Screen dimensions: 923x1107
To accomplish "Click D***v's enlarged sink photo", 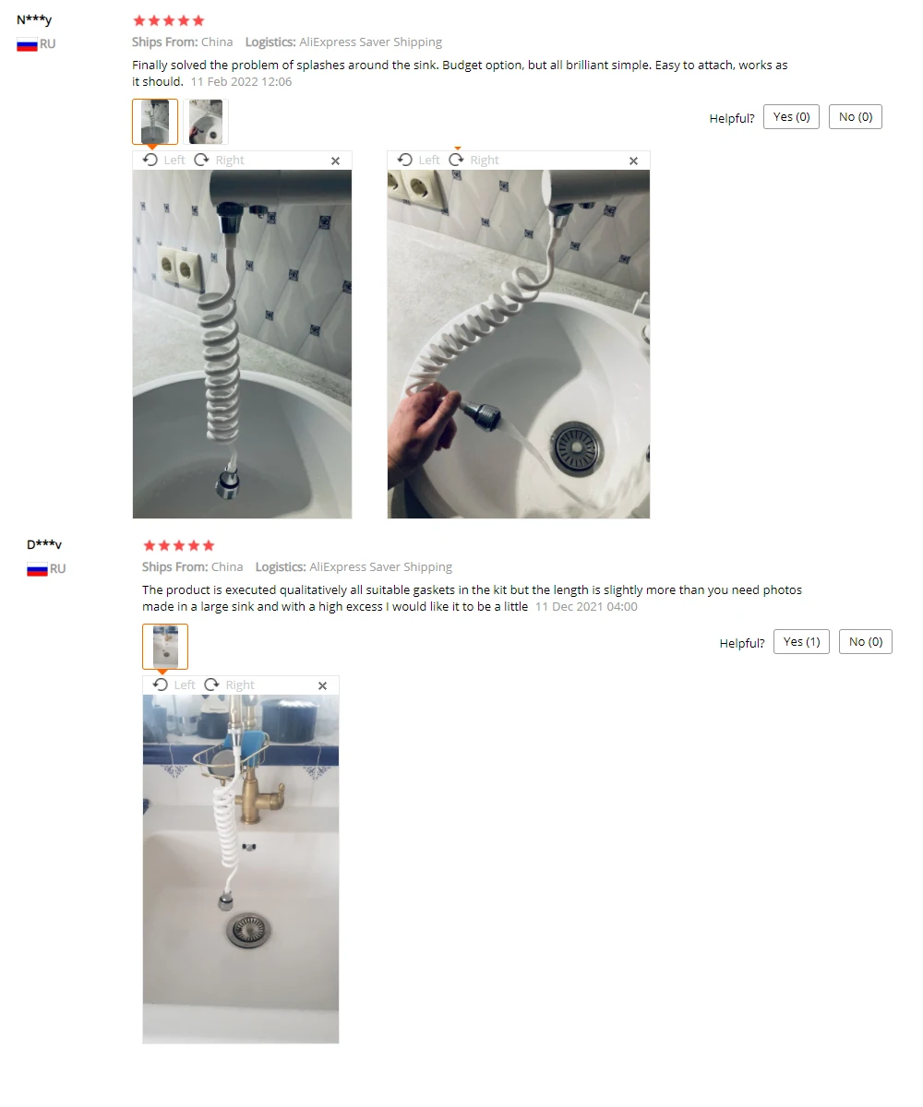I will pyautogui.click(x=241, y=869).
